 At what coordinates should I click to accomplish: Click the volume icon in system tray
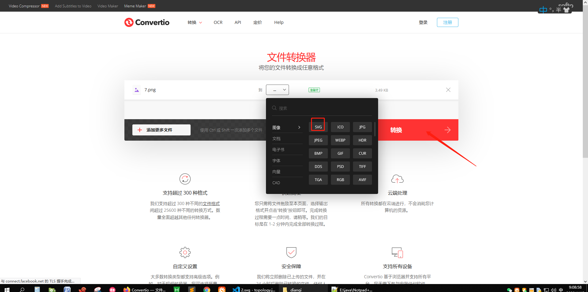pos(554,290)
